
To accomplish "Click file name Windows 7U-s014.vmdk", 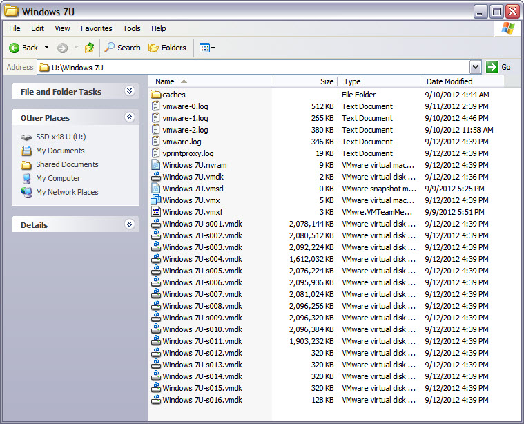I will pos(202,376).
